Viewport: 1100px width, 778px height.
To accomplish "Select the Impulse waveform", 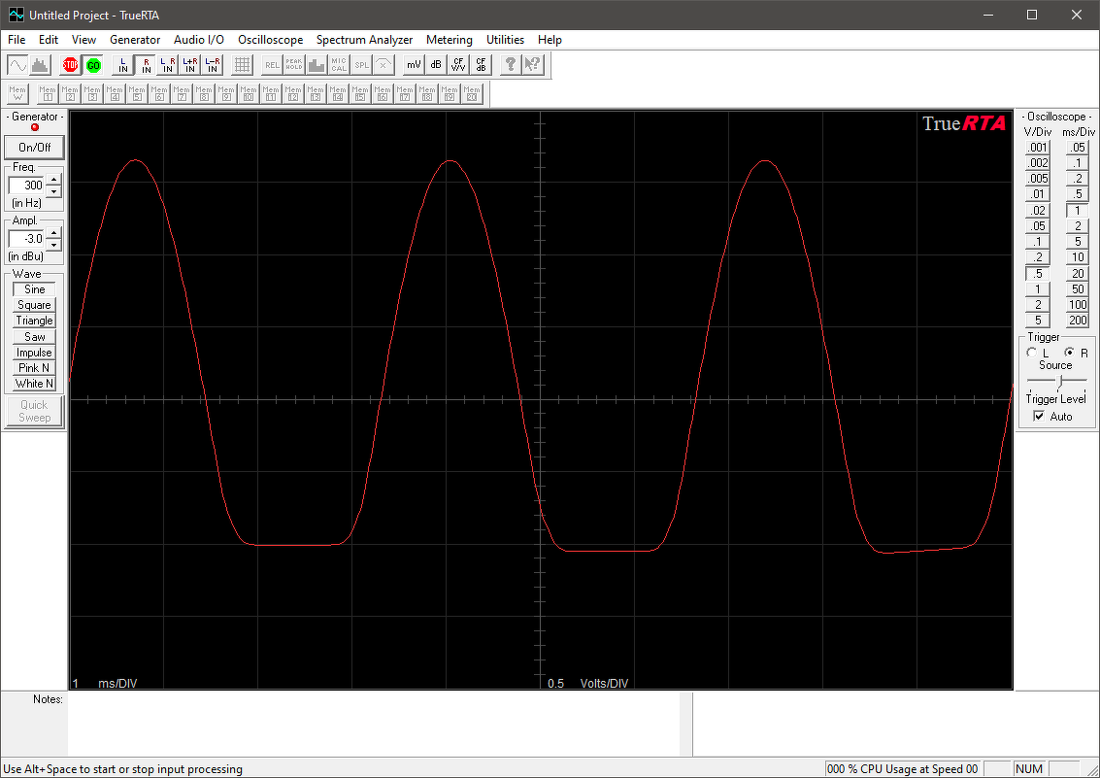I will pos(34,353).
